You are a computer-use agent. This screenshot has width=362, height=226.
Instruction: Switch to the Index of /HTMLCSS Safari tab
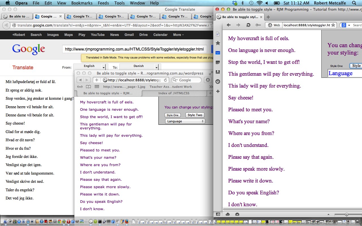tap(174, 93)
